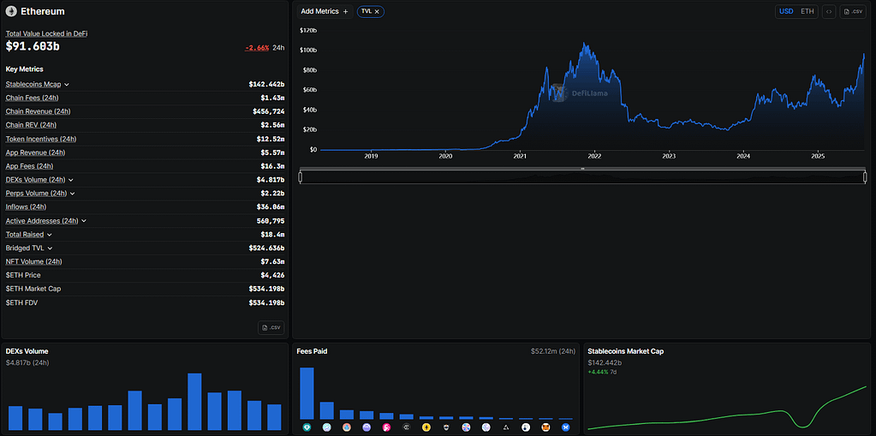Image resolution: width=876 pixels, height=436 pixels.
Task: Expand the Active Addresses (24h) chevron
Action: point(84,221)
